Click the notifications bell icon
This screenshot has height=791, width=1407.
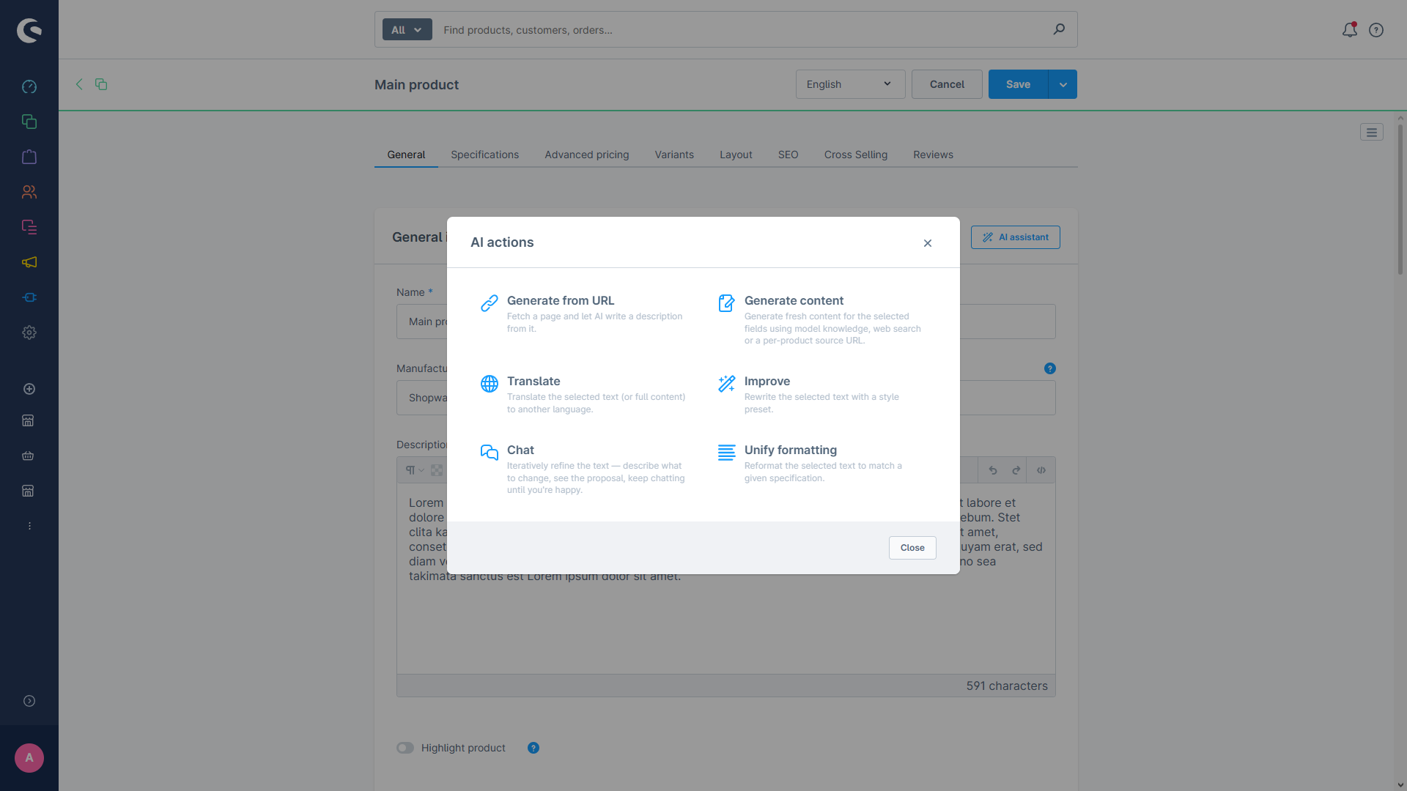1350,29
